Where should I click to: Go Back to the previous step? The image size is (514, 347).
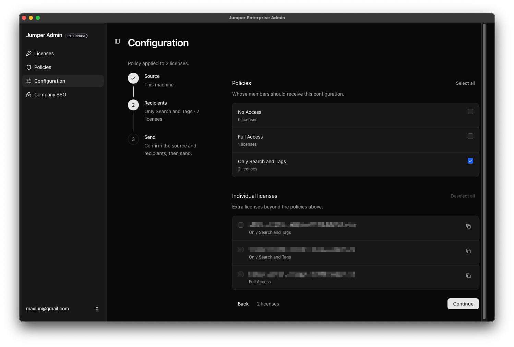(x=243, y=304)
